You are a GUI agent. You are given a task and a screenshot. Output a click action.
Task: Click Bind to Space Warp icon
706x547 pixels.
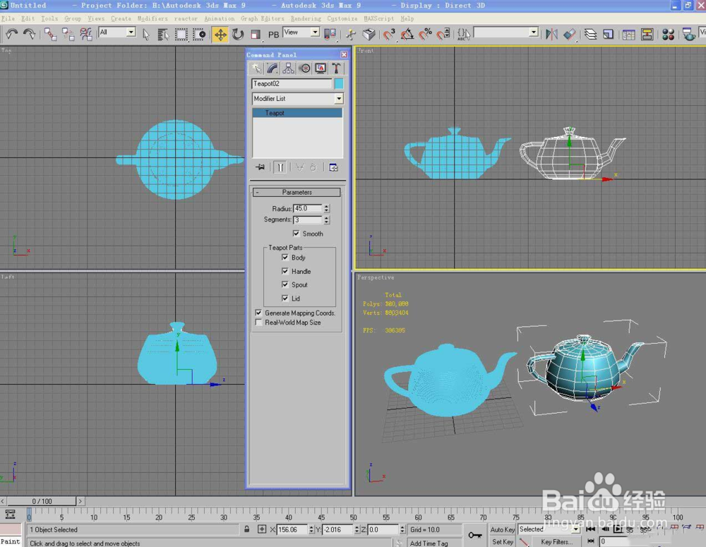click(x=85, y=34)
